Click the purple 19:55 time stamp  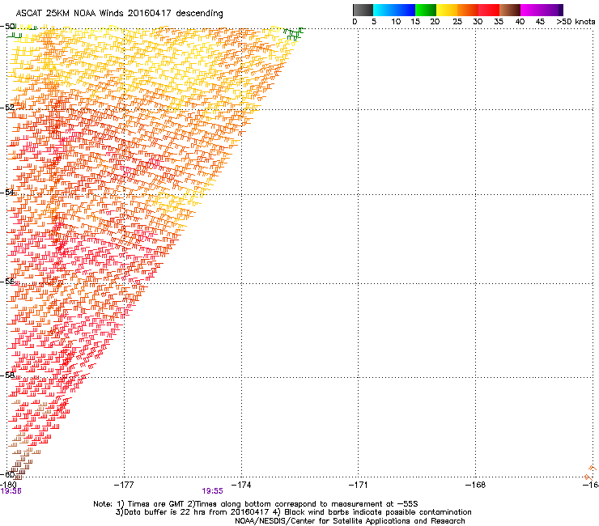click(212, 491)
